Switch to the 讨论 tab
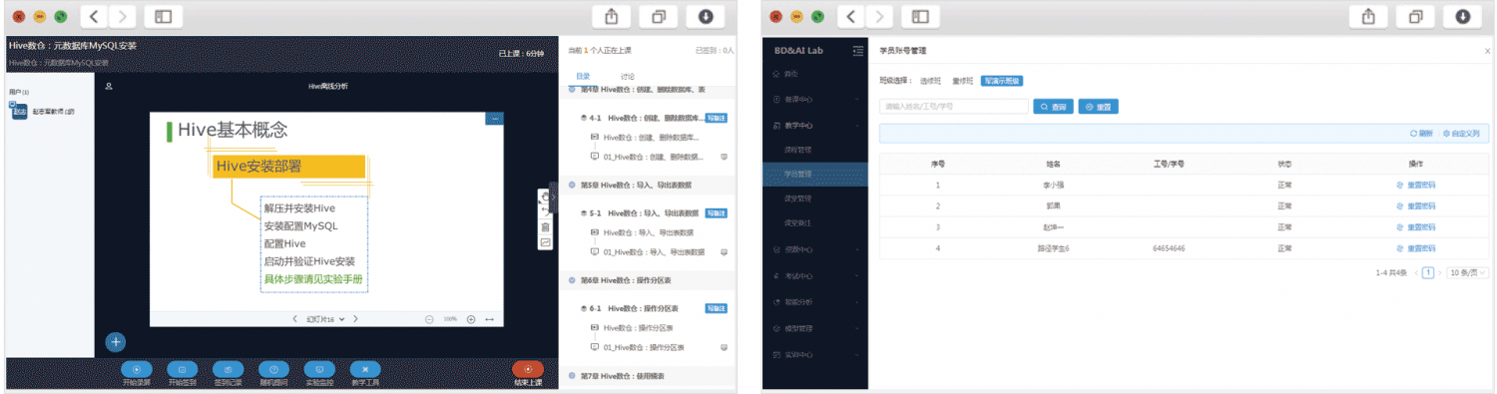 [x=628, y=76]
